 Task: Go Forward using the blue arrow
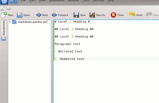(55, 15)
